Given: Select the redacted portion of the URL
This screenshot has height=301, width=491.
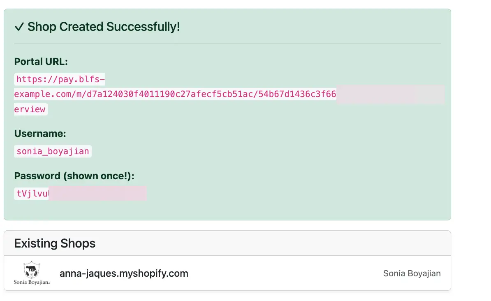Looking at the screenshot, I should [x=390, y=94].
